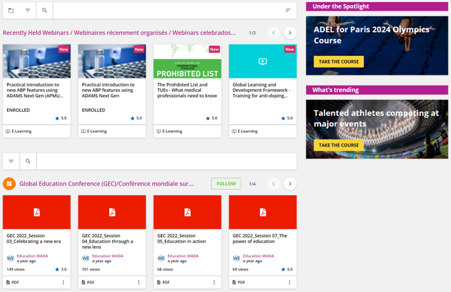Click PDF file icon under Session 05 card
Image resolution: width=451 pixels, height=292 pixels.
click(159, 283)
